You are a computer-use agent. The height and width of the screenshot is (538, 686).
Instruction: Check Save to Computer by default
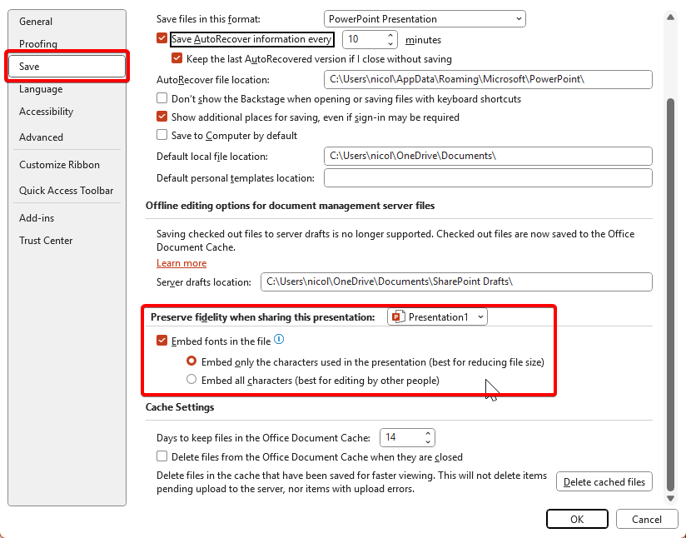[x=162, y=135]
